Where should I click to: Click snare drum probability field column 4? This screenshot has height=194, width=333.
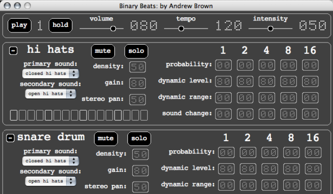click(x=270, y=153)
